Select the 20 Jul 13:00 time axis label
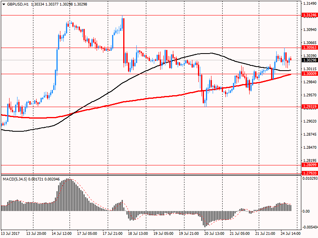318x238 pixels. click(x=214, y=234)
